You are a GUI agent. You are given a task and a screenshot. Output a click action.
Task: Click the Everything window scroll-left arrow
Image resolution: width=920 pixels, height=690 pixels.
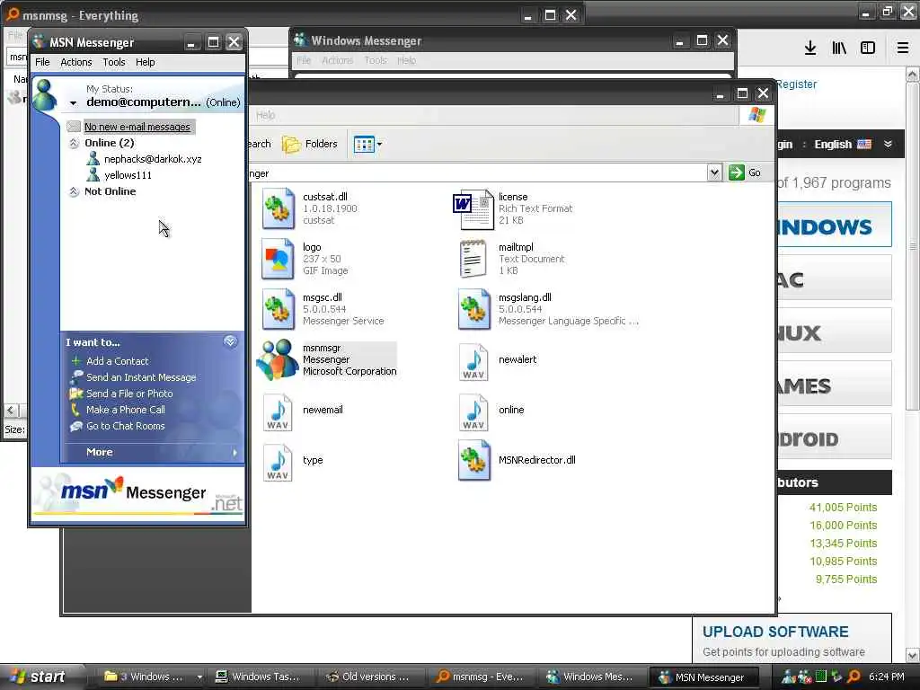pyautogui.click(x=11, y=410)
